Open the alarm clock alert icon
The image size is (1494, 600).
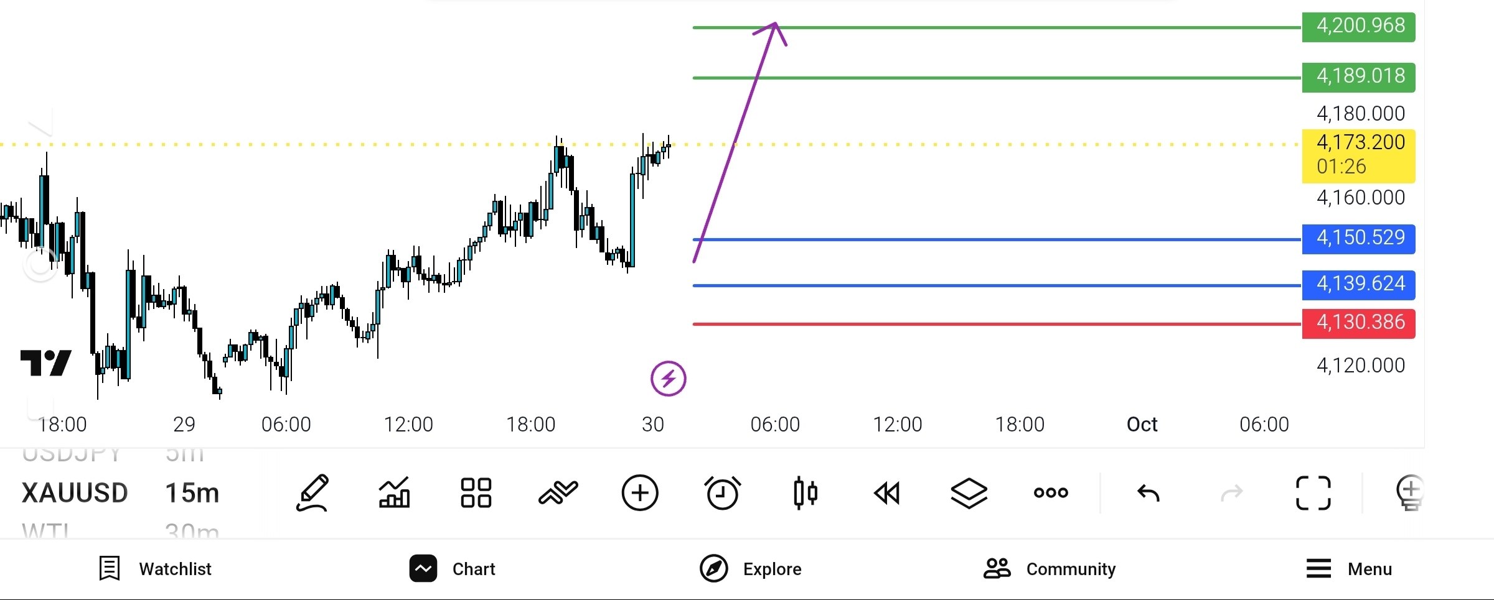tap(723, 493)
